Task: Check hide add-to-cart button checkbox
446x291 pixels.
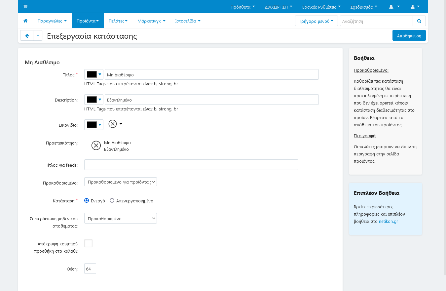Action: point(88,243)
